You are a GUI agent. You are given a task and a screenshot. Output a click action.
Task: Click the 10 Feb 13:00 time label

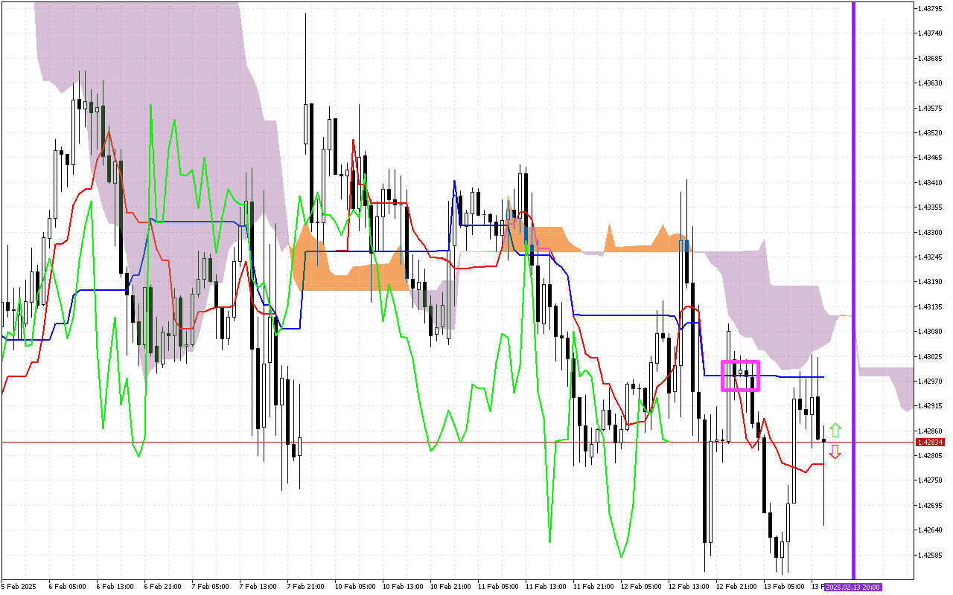403,587
